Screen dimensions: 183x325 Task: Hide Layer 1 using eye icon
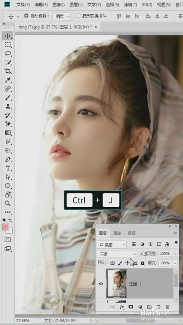click(x=101, y=284)
